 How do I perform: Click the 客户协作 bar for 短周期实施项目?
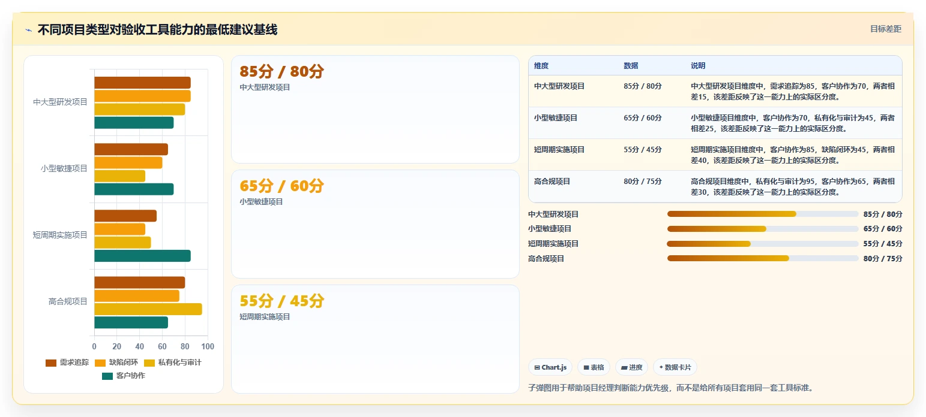pos(142,256)
